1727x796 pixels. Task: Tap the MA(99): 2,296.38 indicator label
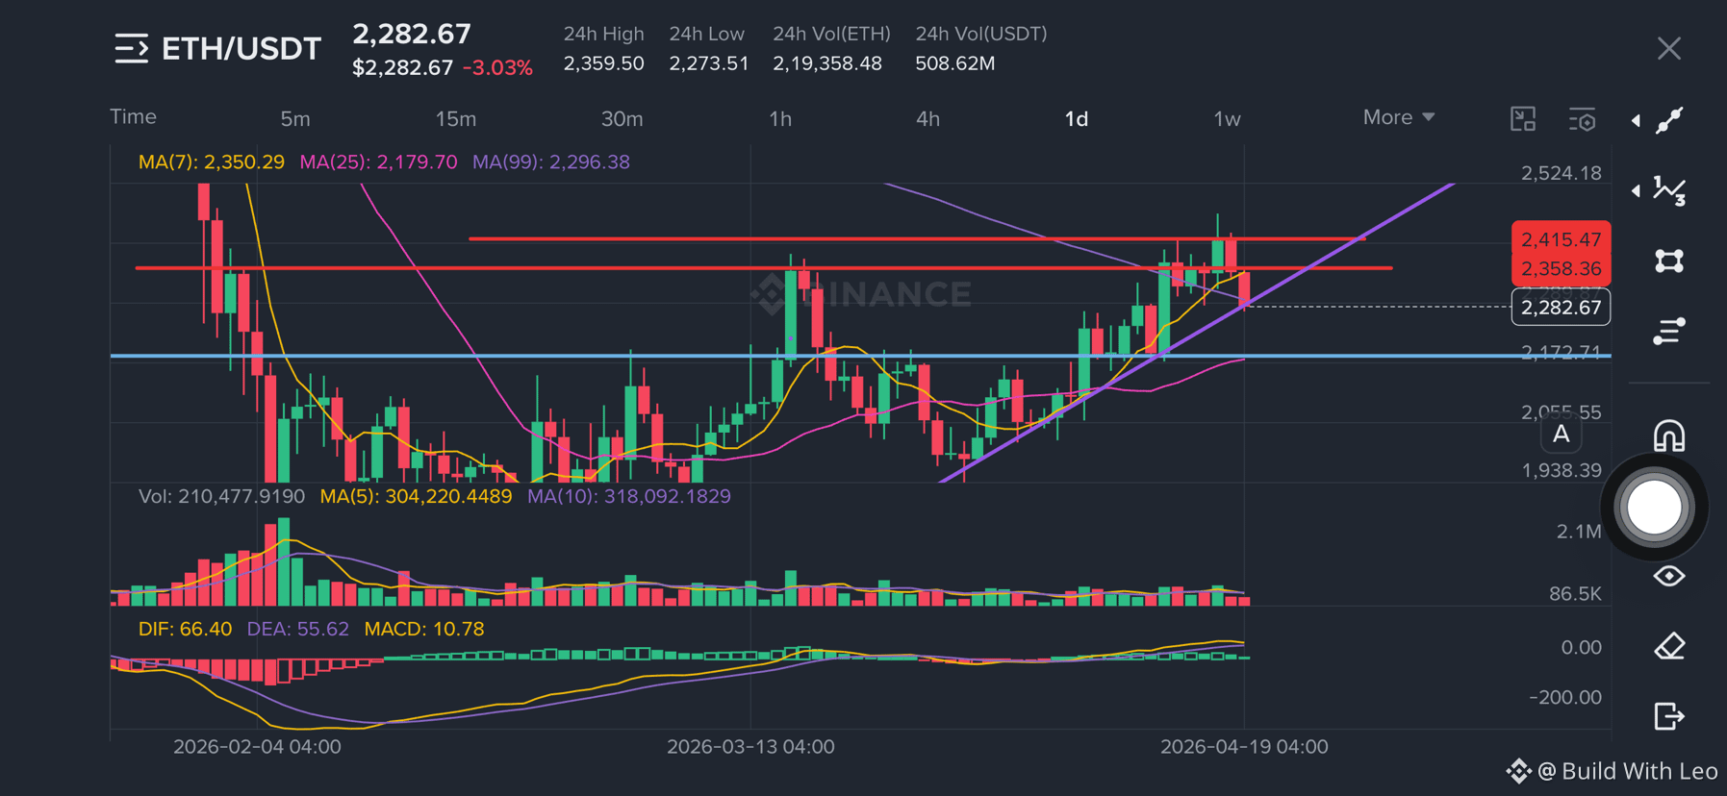[551, 162]
